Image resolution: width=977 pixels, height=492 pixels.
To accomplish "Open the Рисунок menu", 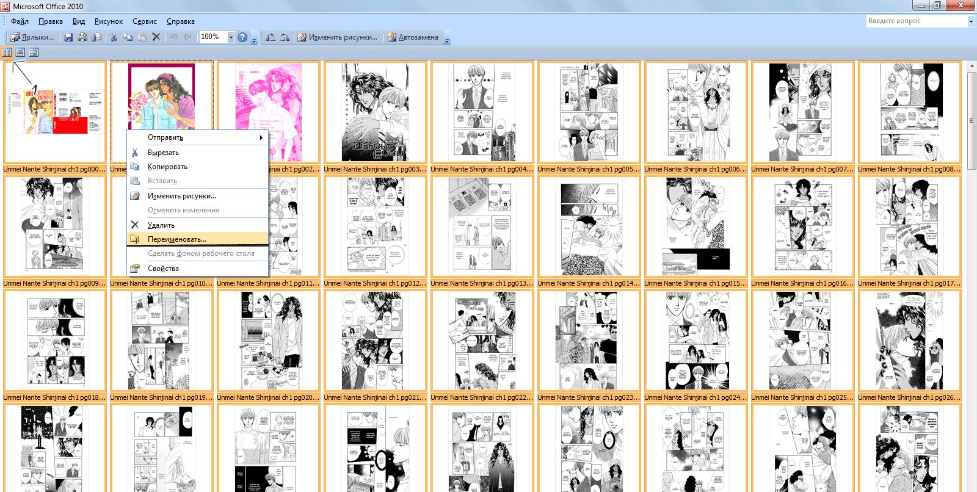I will point(109,21).
